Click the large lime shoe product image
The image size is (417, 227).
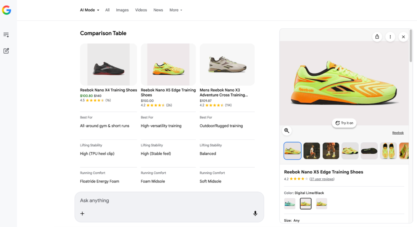pyautogui.click(x=344, y=83)
